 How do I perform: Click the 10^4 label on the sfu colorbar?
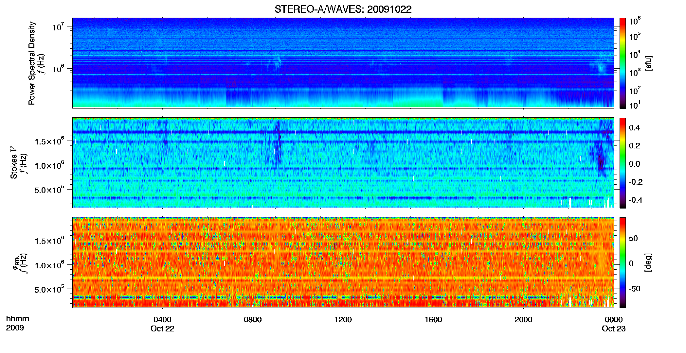point(635,54)
